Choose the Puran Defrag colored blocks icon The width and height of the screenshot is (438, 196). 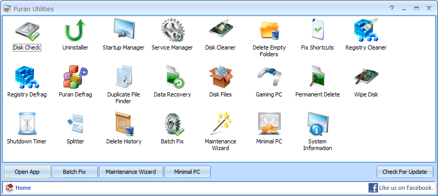click(75, 77)
